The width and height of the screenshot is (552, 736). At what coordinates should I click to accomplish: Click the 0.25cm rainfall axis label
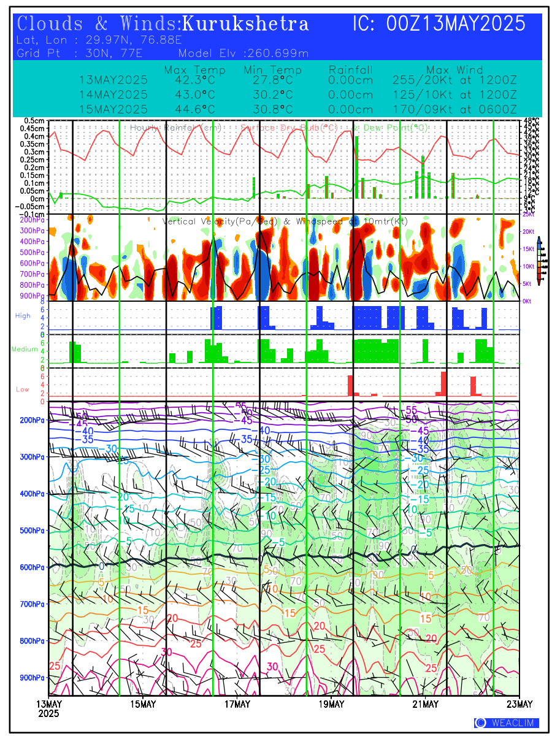click(33, 159)
